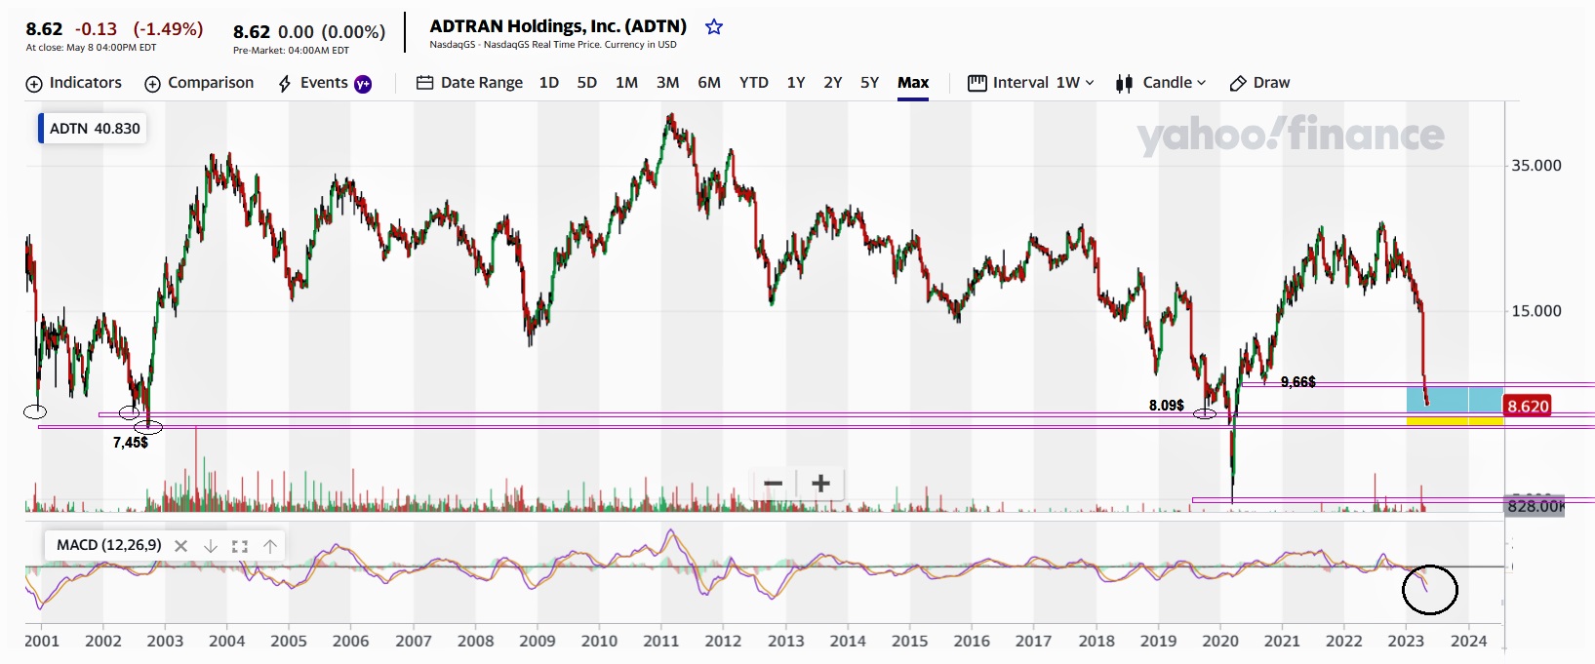Screen dimensions: 1595x664
Task: Open Events options
Action: pos(324,83)
